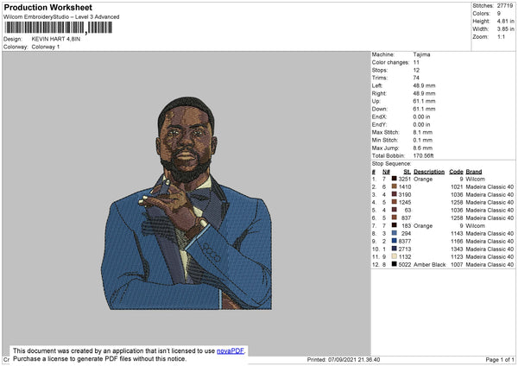Select the Color changes value 11
518x366 pixels.
point(416,62)
